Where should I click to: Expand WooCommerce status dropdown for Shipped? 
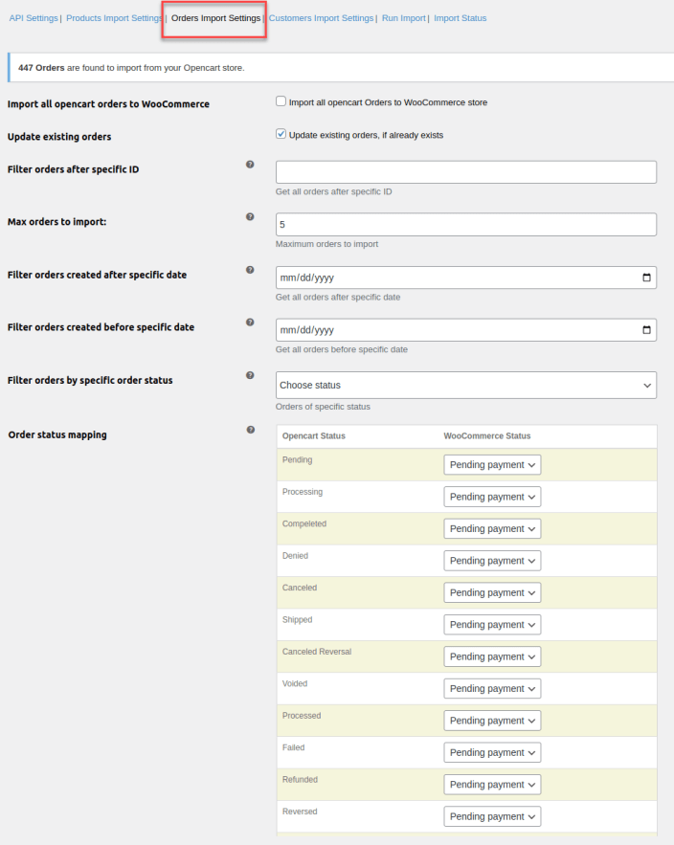(492, 624)
